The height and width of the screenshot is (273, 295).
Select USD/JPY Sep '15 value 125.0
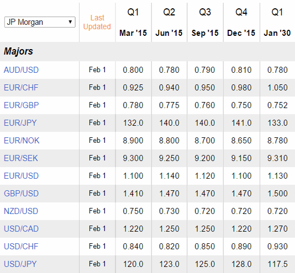pyautogui.click(x=205, y=264)
